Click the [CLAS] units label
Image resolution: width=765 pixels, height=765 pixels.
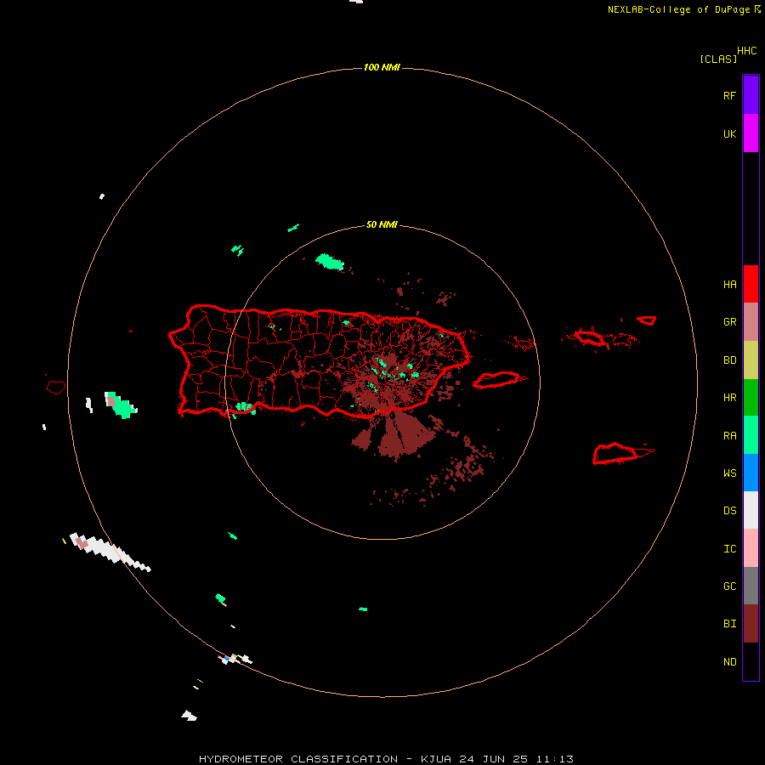[x=718, y=59]
